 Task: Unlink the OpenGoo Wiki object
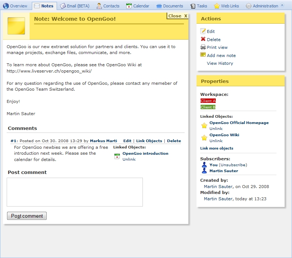pos(216,141)
